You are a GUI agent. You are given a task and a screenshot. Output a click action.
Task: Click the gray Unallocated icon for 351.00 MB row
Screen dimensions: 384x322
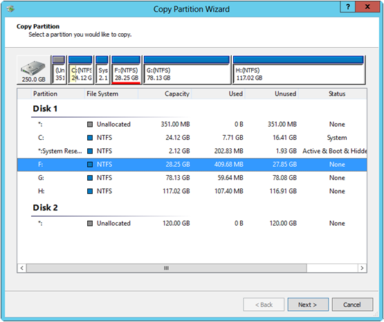[90, 125]
